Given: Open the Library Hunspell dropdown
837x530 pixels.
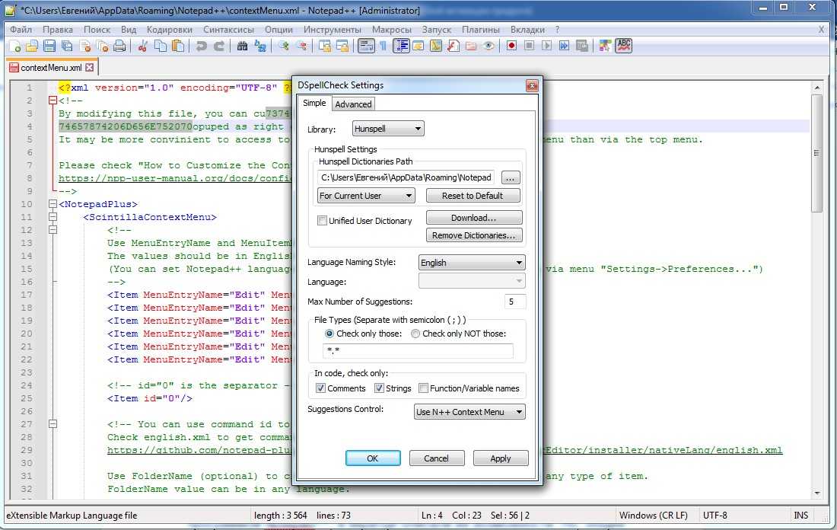Looking at the screenshot, I should (x=388, y=129).
